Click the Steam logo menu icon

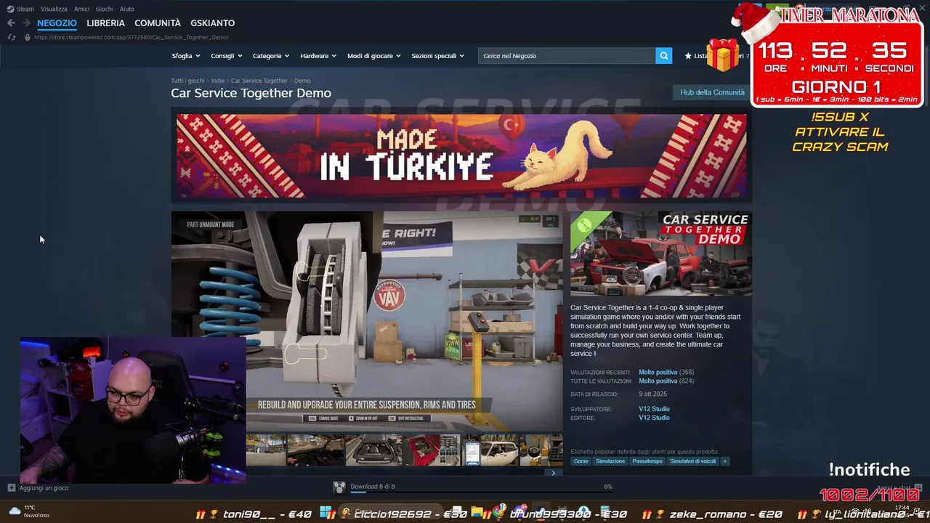[9, 9]
